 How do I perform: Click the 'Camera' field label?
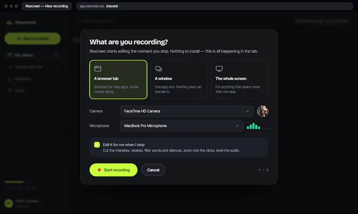click(x=96, y=111)
